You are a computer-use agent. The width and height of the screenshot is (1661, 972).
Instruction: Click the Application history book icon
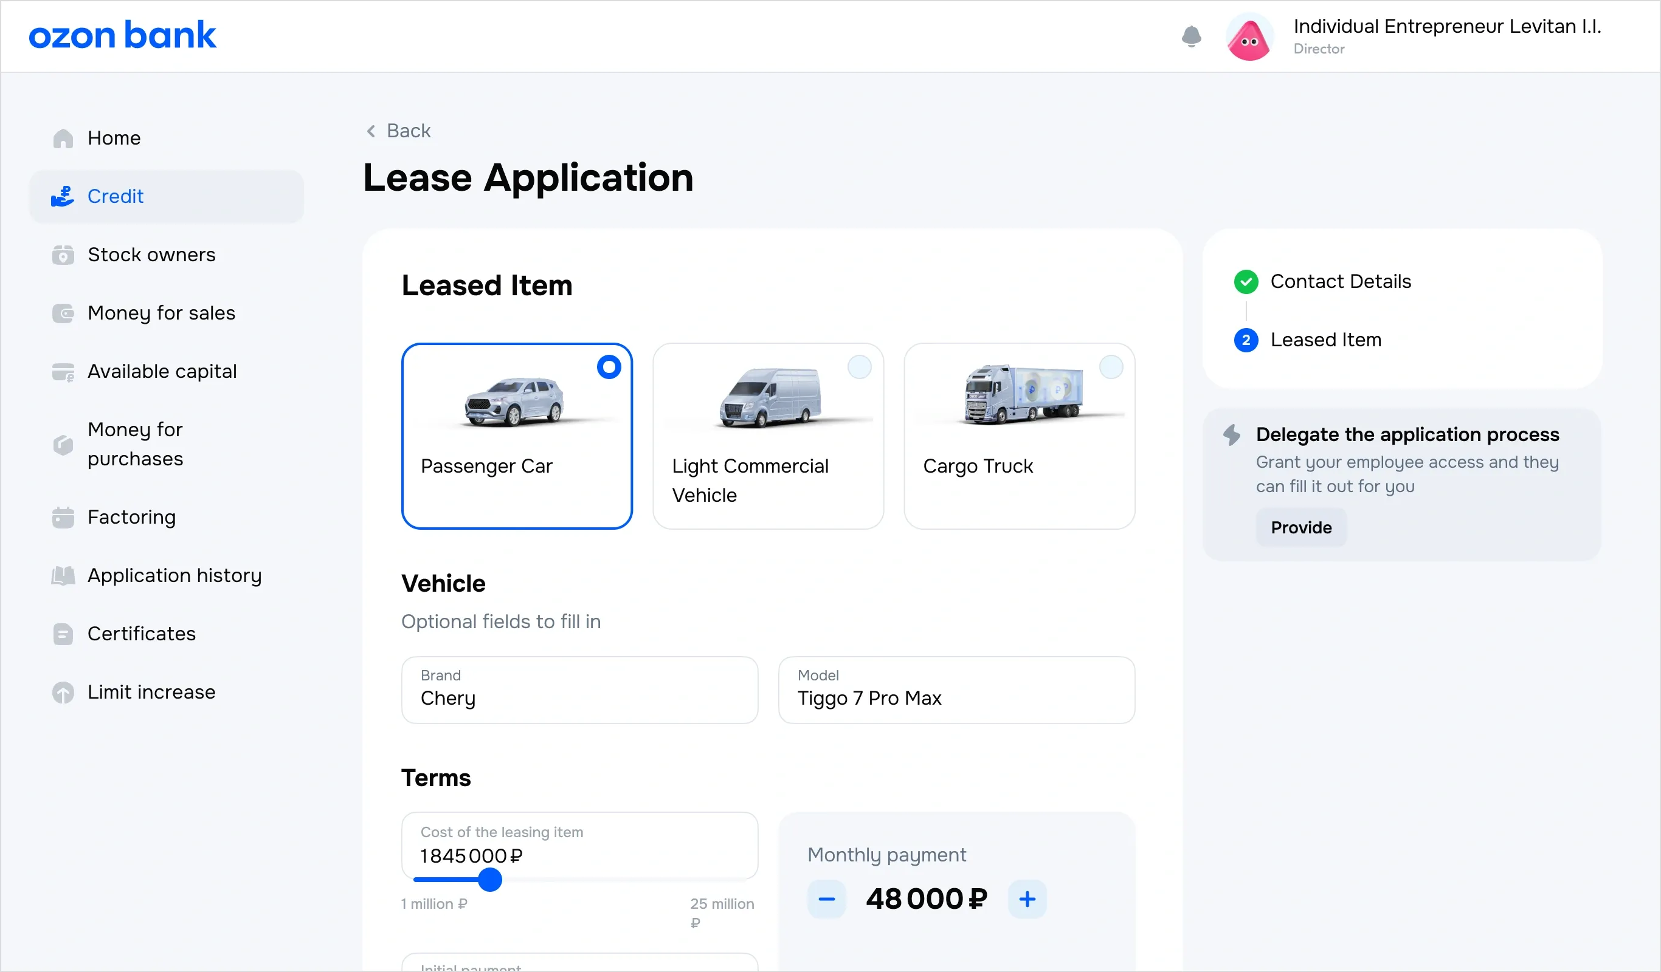click(x=63, y=575)
